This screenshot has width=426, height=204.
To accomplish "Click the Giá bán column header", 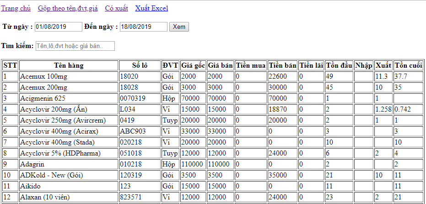I will (221, 65).
